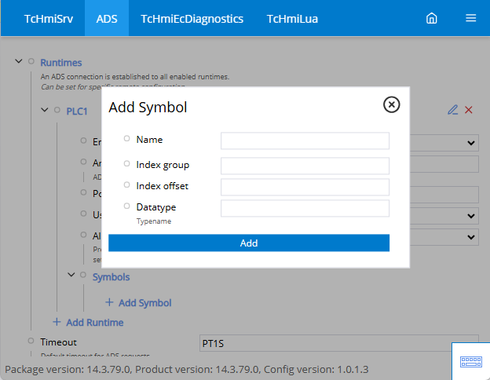This screenshot has height=380, width=490.
Task: Open the first PLC1 dropdown arrow
Action: 471,143
